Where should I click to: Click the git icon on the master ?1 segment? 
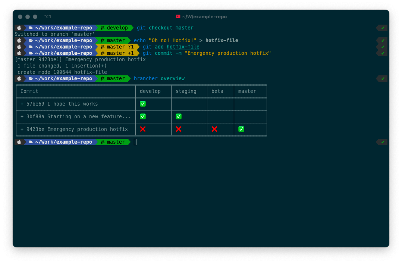103,47
